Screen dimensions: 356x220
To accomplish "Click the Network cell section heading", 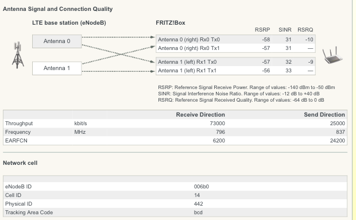I will pyautogui.click(x=20, y=163).
